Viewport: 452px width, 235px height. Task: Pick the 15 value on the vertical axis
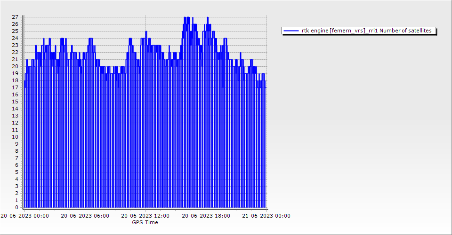15,102
